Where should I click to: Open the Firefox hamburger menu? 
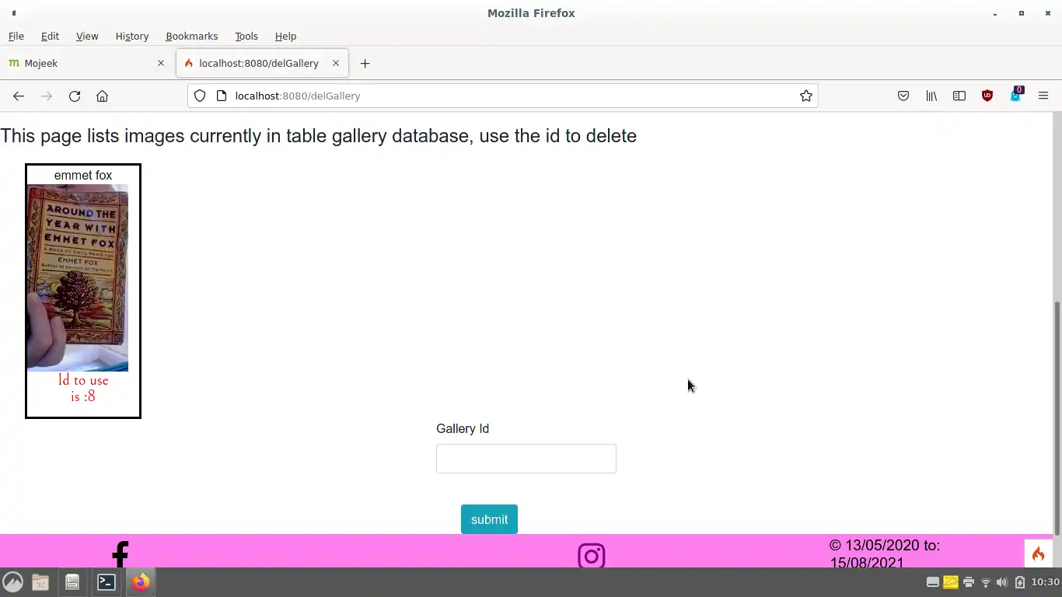[x=1043, y=96]
